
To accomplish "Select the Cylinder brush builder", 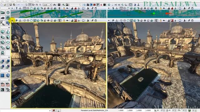I will click(x=8, y=37).
